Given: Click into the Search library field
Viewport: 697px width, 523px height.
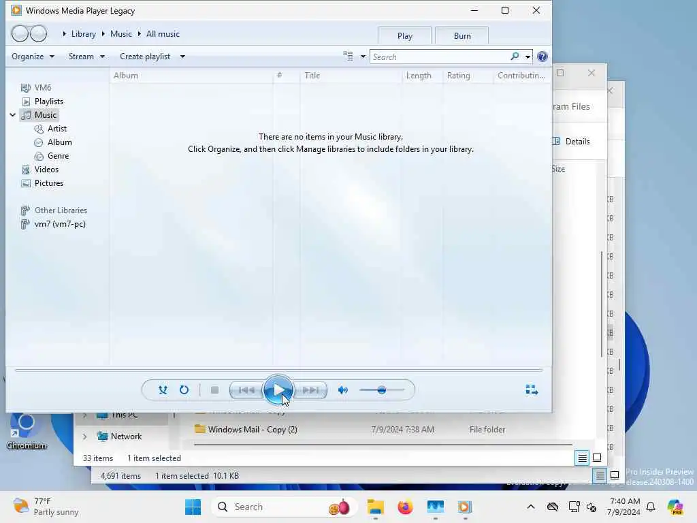Looking at the screenshot, I should [x=440, y=57].
